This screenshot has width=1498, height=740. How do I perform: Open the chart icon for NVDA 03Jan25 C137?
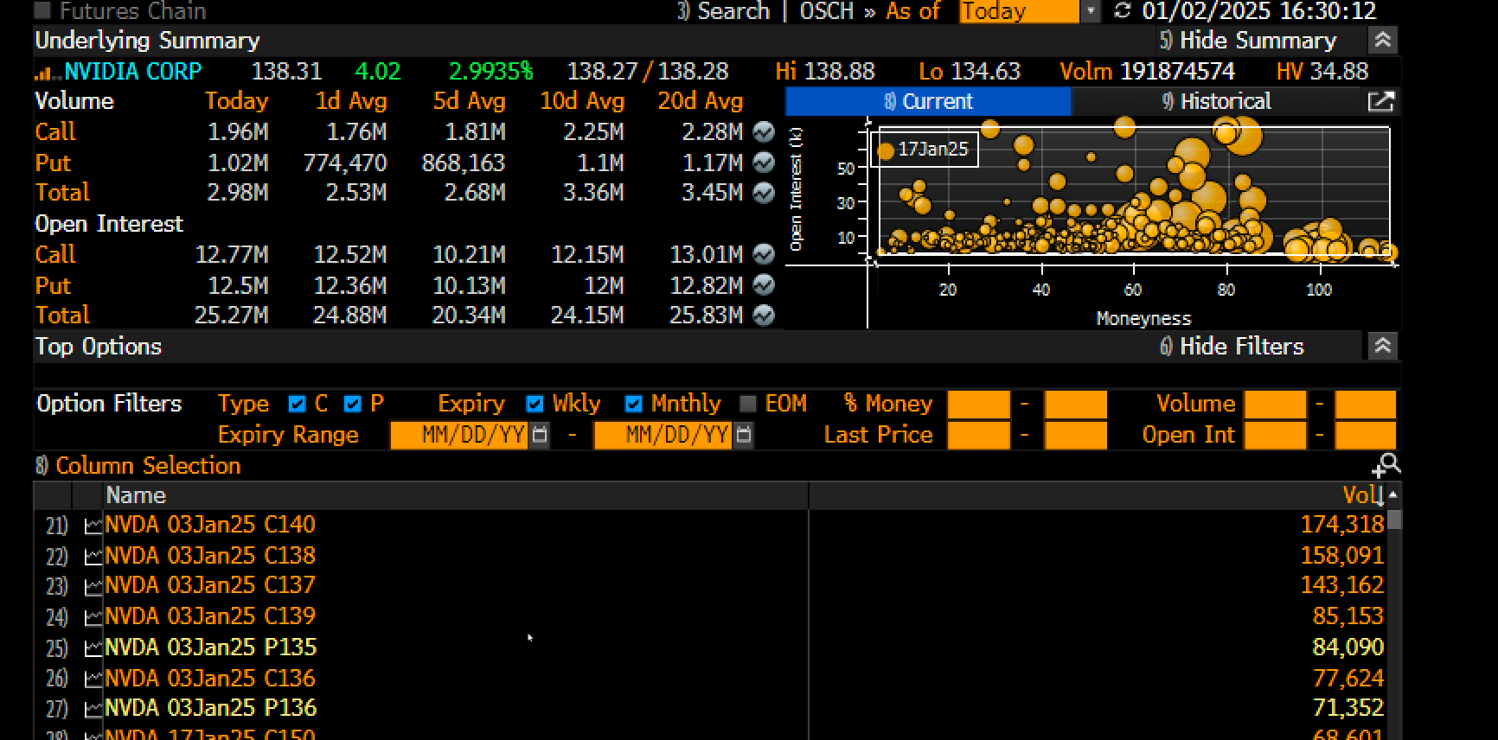pos(93,586)
